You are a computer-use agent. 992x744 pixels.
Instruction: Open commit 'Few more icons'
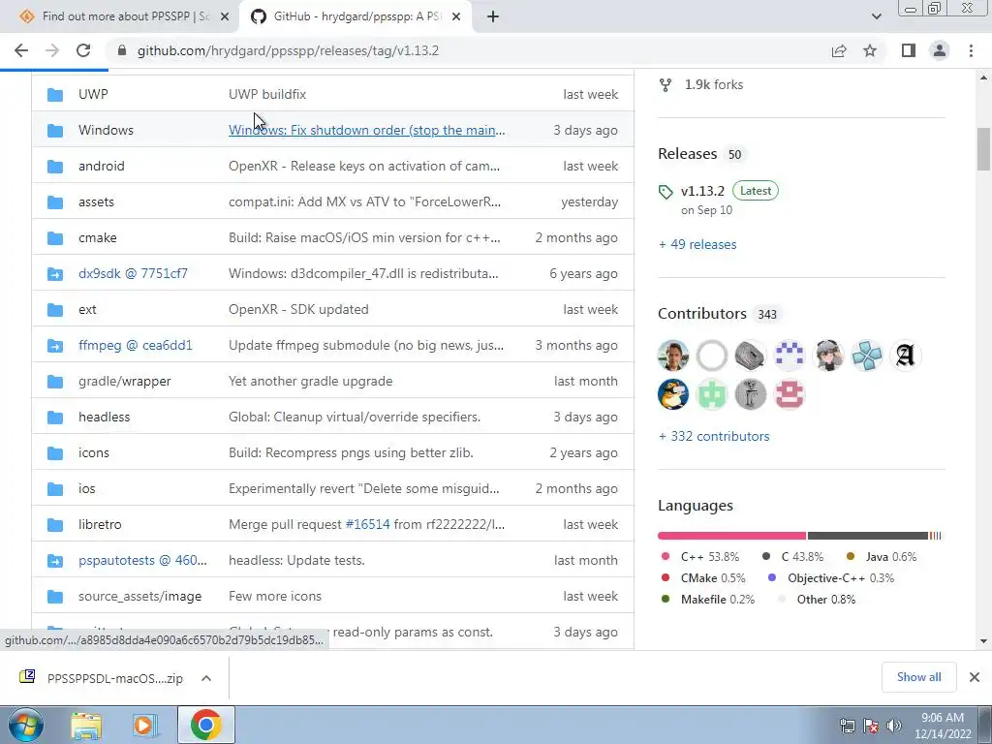point(274,597)
